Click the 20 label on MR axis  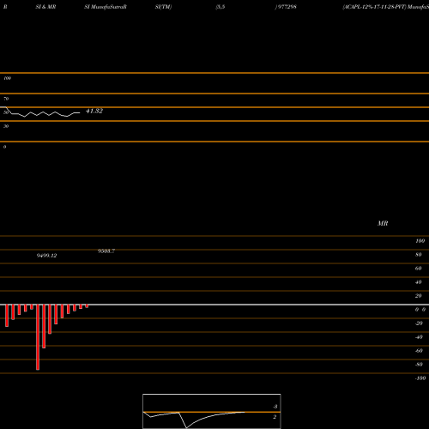point(419,296)
